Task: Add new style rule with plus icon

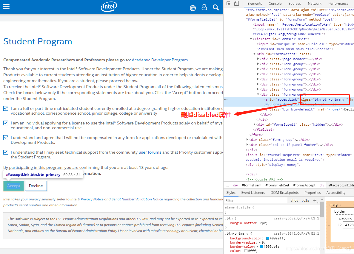Action: pyautogui.click(x=315, y=200)
